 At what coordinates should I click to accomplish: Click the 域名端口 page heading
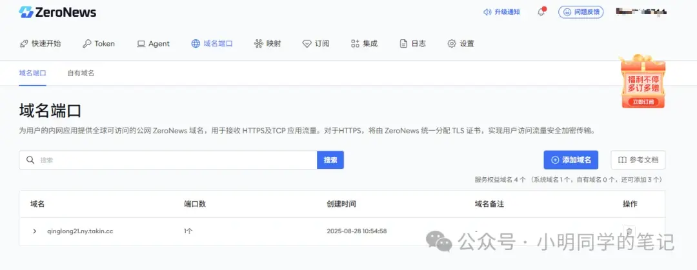tap(50, 110)
